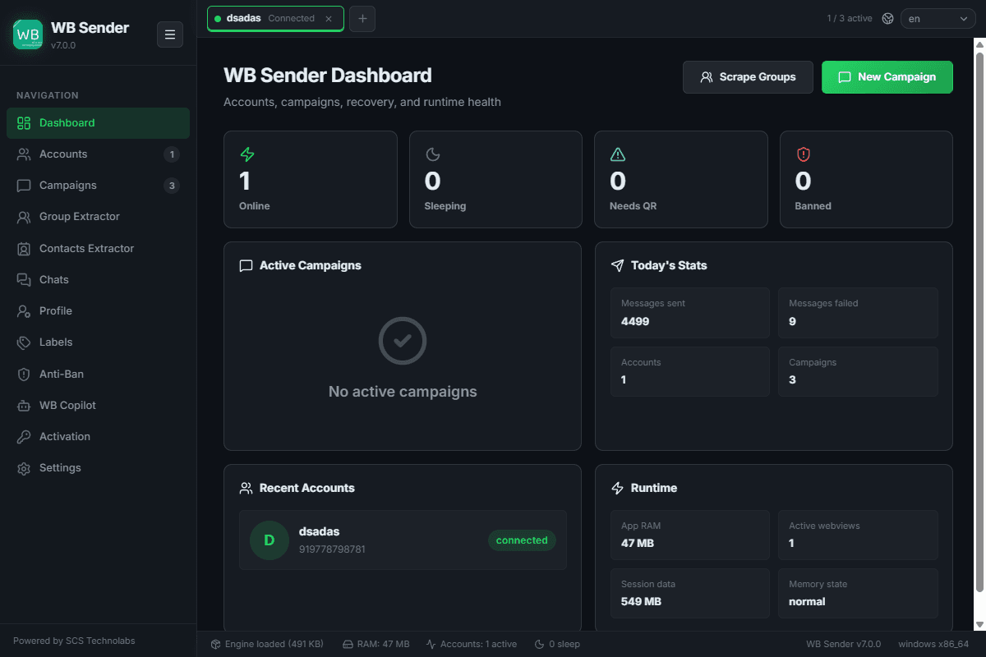Click the Online accounts card

311,179
